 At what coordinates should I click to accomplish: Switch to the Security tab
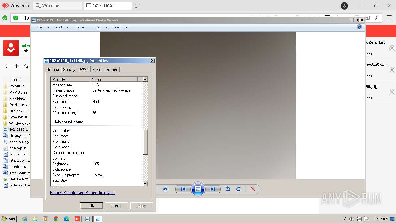click(x=69, y=70)
